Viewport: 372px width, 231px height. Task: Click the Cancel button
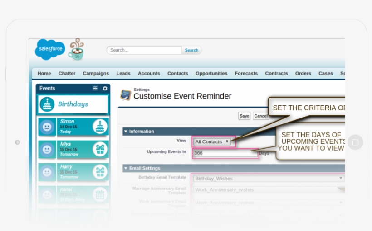point(261,116)
